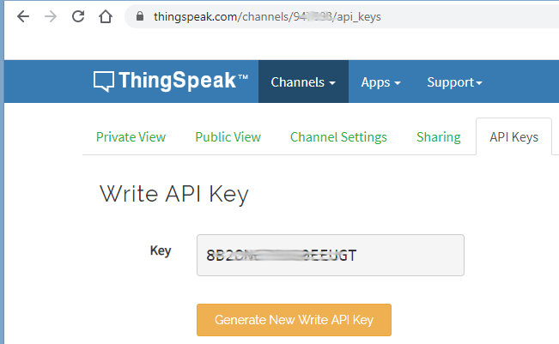Switch to the Private View tab
The image size is (559, 344).
[131, 137]
